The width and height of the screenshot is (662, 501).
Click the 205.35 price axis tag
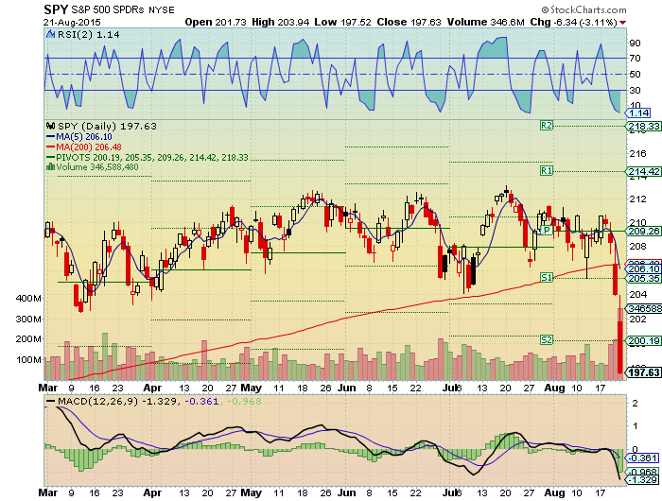click(644, 278)
